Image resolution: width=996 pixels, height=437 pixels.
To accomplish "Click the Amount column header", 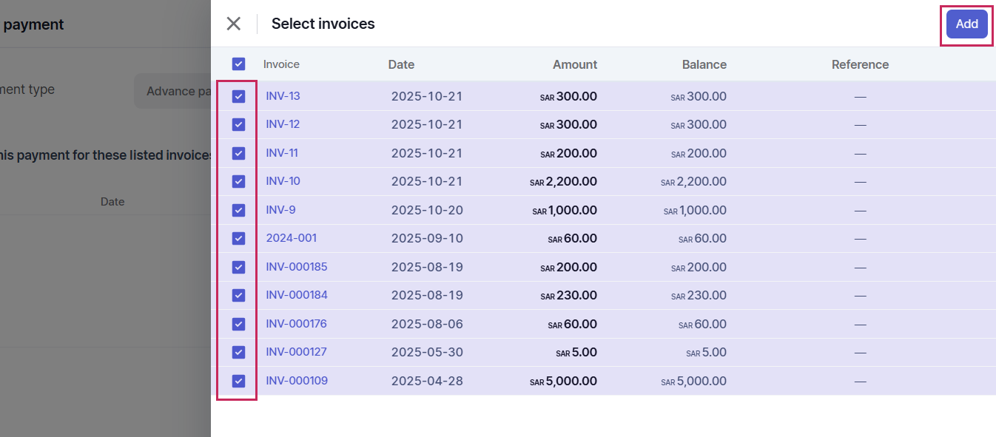I will pyautogui.click(x=574, y=64).
